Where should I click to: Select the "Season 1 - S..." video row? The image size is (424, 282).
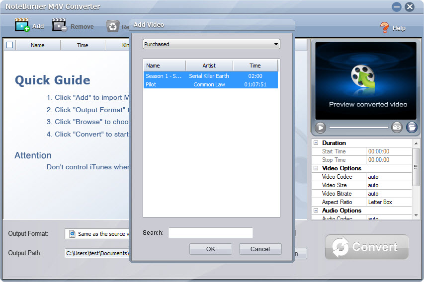pos(211,76)
